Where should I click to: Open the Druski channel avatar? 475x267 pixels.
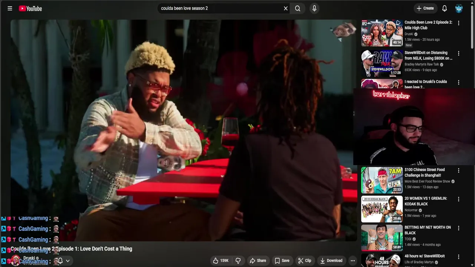click(x=16, y=260)
